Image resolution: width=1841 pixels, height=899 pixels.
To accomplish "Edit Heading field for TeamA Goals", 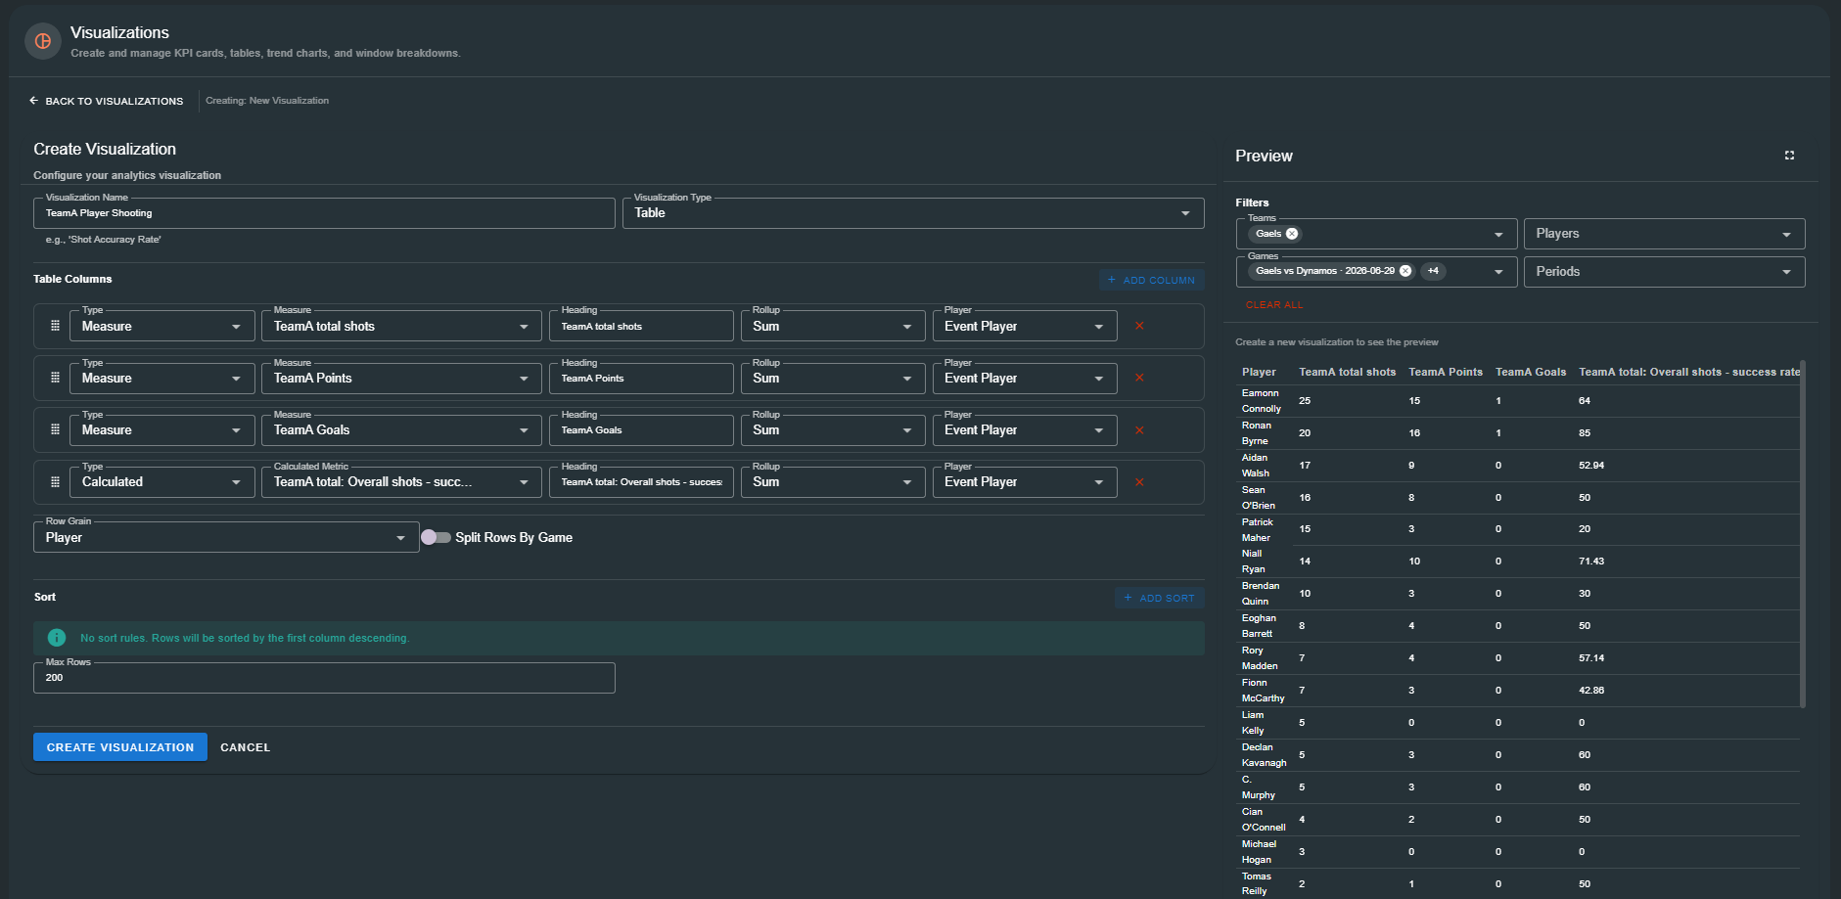I will coord(641,429).
